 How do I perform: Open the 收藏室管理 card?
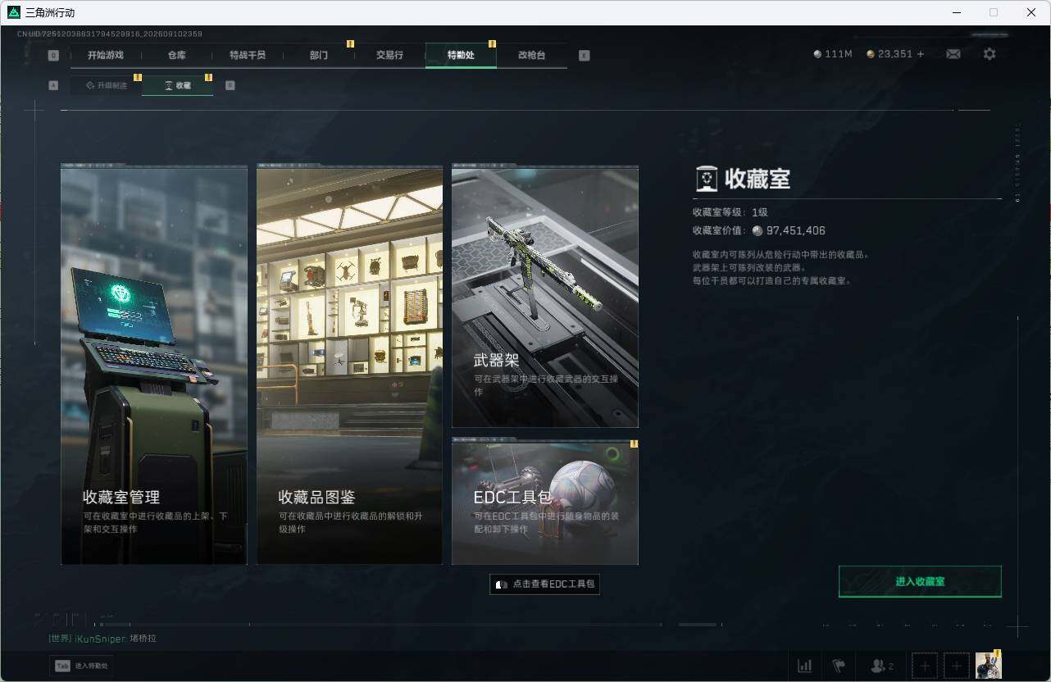154,365
